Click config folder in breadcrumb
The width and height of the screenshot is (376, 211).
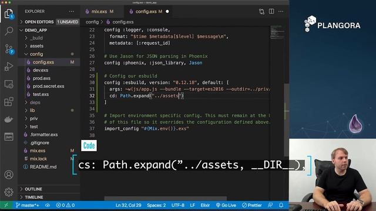[92, 22]
